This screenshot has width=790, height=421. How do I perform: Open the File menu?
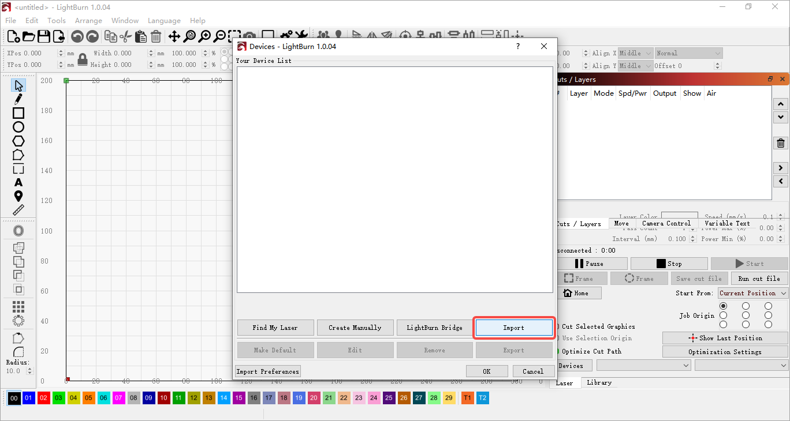[10, 20]
